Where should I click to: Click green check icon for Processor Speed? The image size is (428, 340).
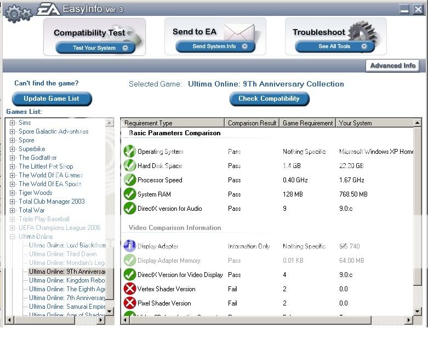[x=130, y=180]
